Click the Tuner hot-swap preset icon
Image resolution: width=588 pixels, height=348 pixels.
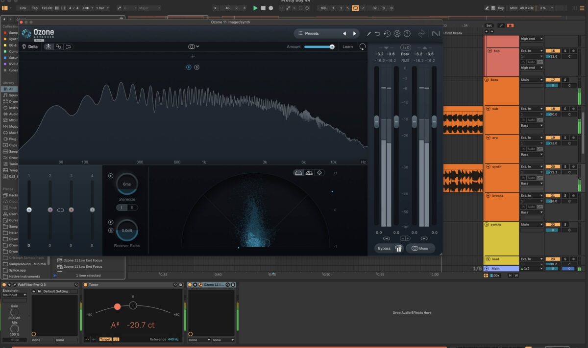pos(175,285)
